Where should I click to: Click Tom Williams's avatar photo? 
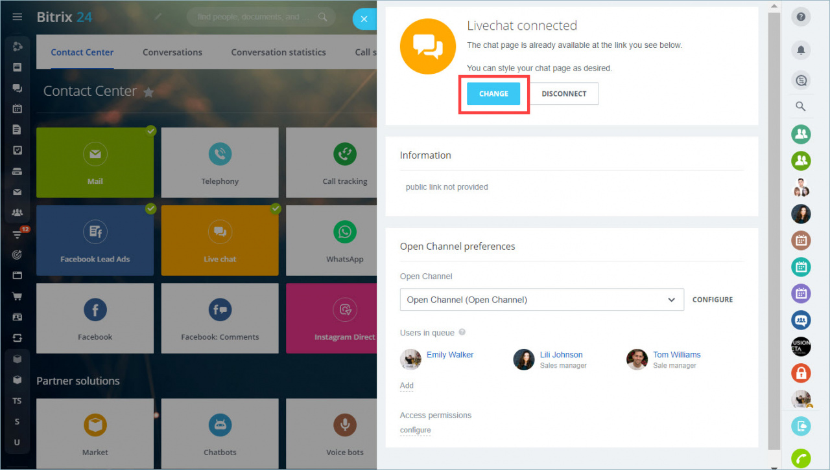pos(637,359)
